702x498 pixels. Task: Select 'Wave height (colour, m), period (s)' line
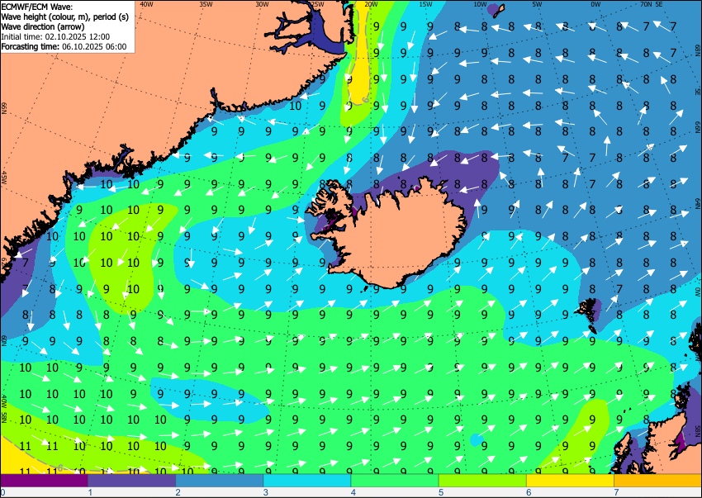click(x=65, y=17)
